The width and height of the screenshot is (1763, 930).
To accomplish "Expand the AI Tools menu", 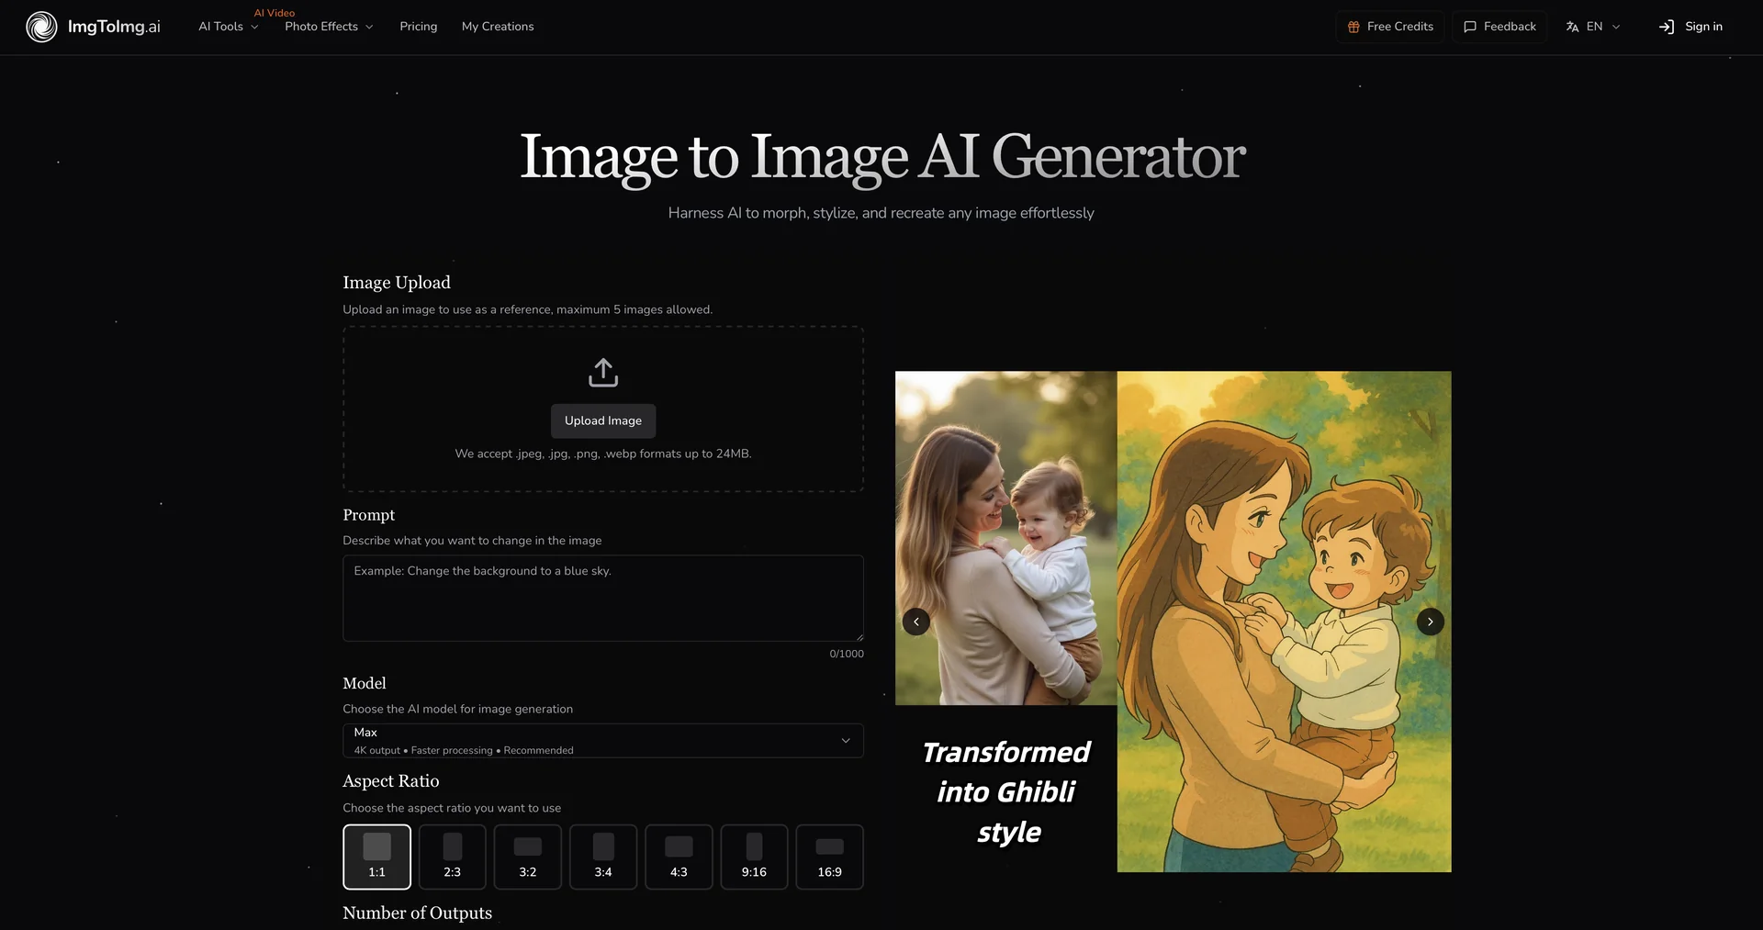I will pos(228,27).
